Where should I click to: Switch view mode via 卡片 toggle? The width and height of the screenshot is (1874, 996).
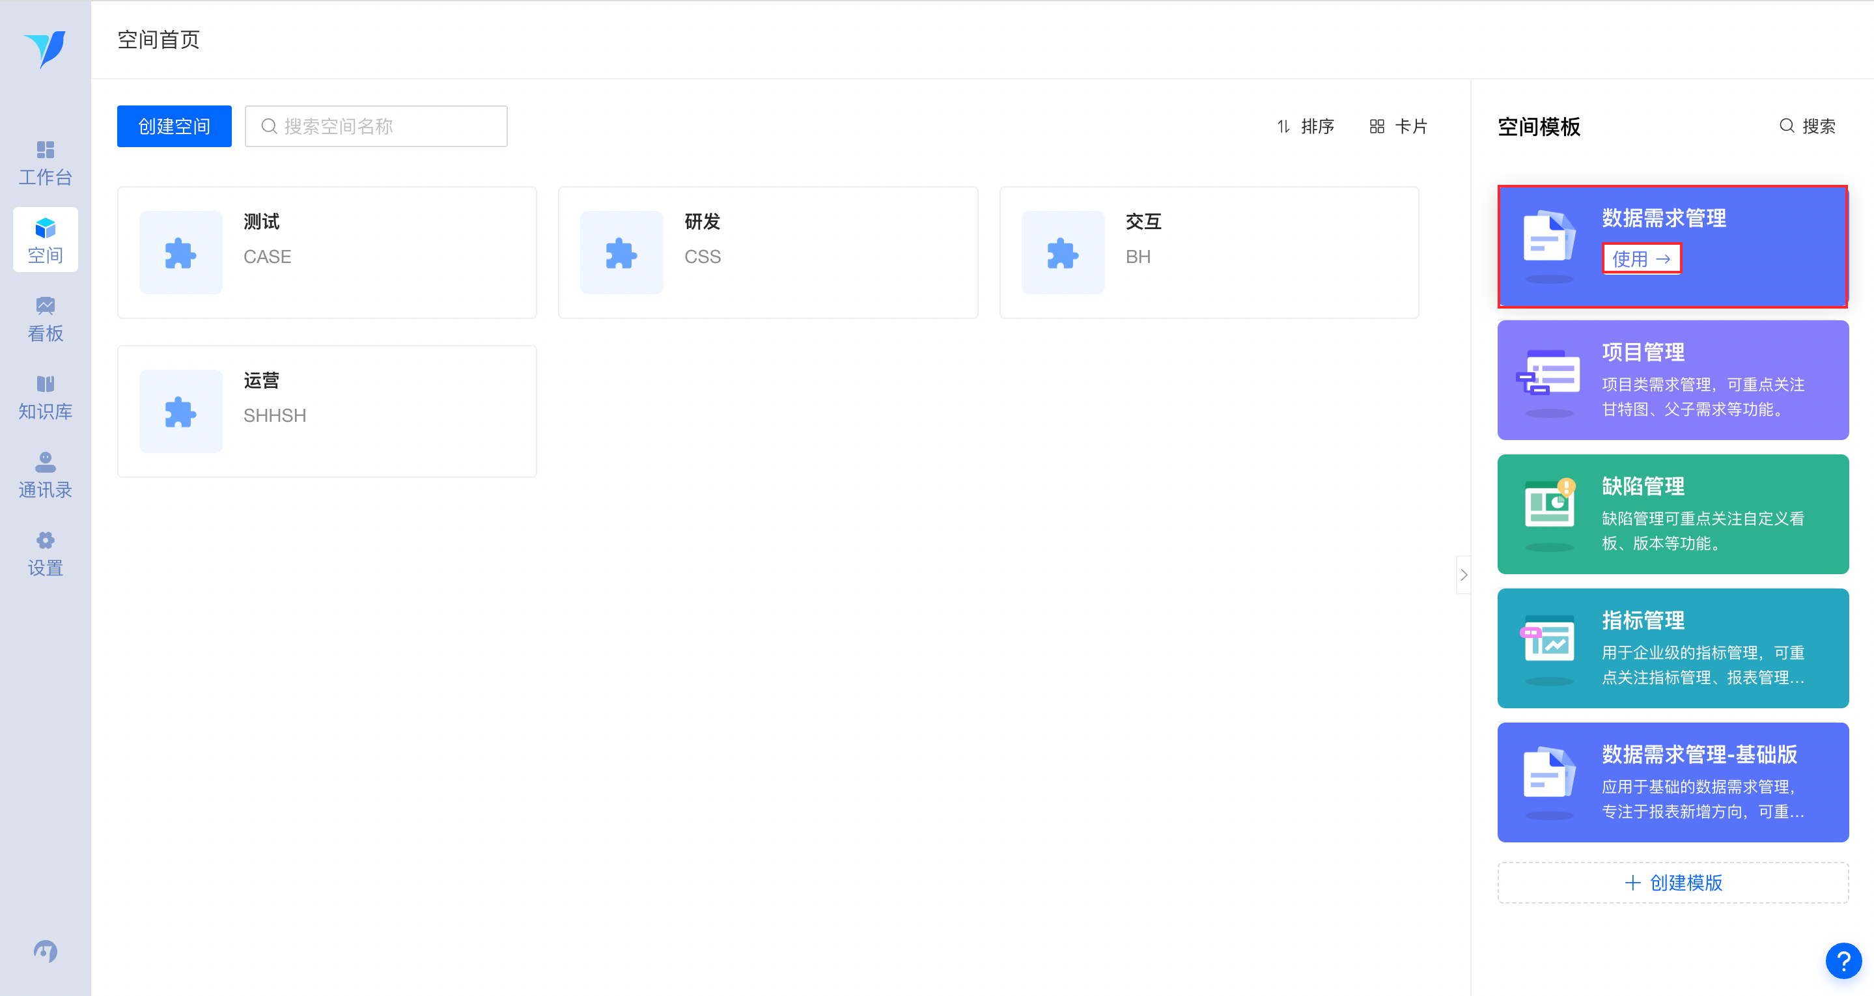tap(1398, 126)
